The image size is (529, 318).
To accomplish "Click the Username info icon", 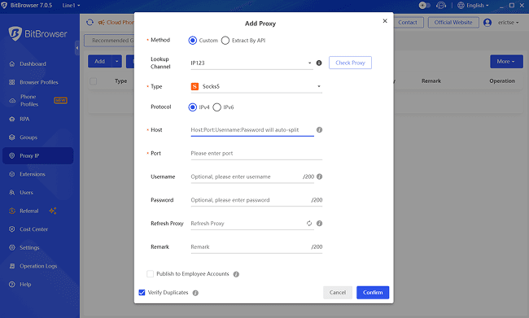I will pyautogui.click(x=320, y=176).
